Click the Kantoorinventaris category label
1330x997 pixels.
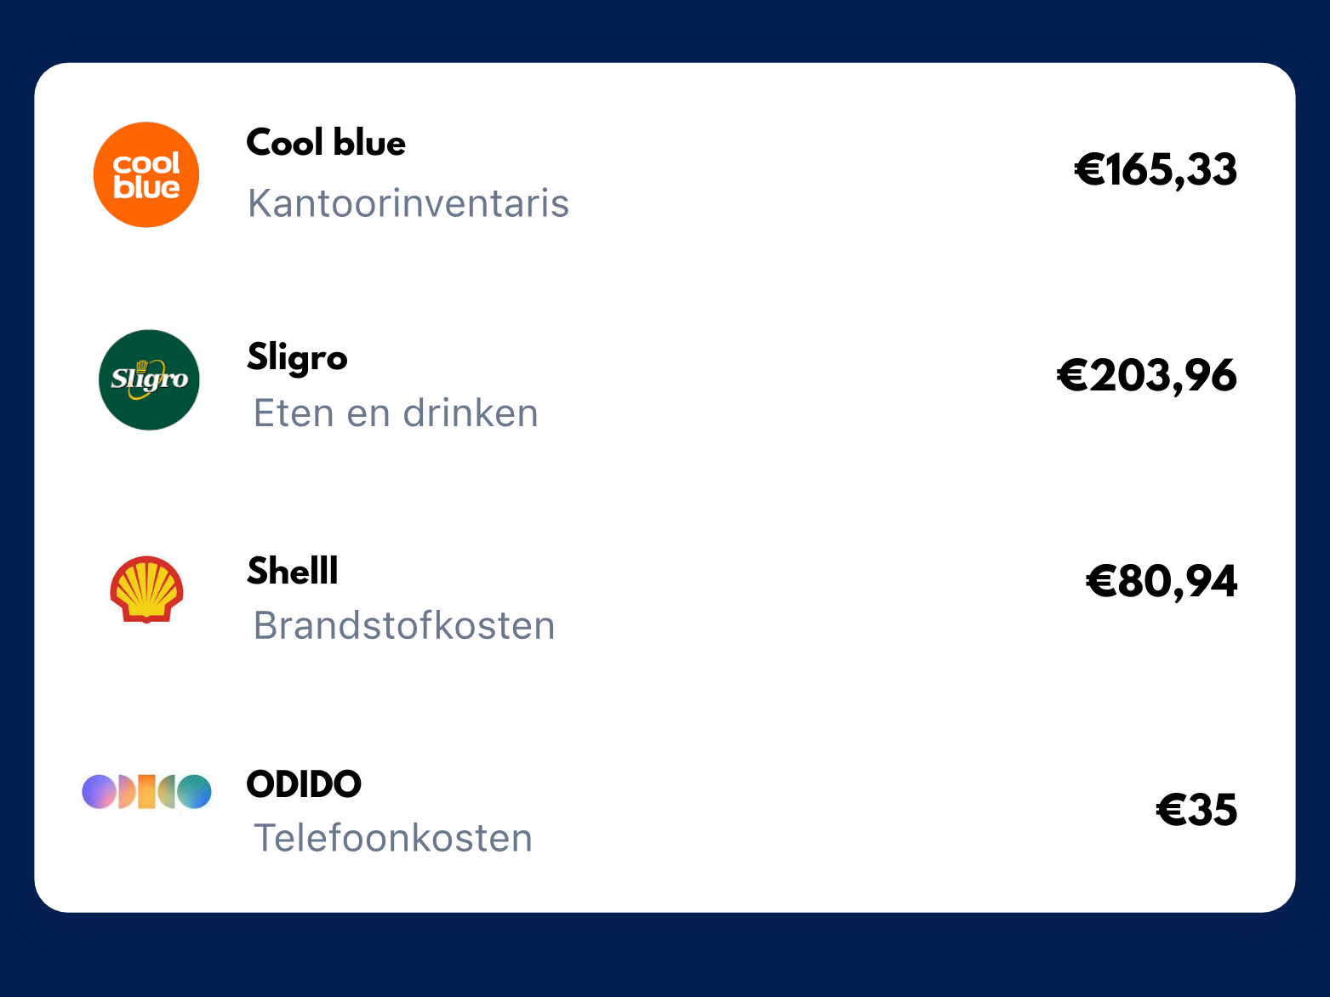pyautogui.click(x=408, y=204)
